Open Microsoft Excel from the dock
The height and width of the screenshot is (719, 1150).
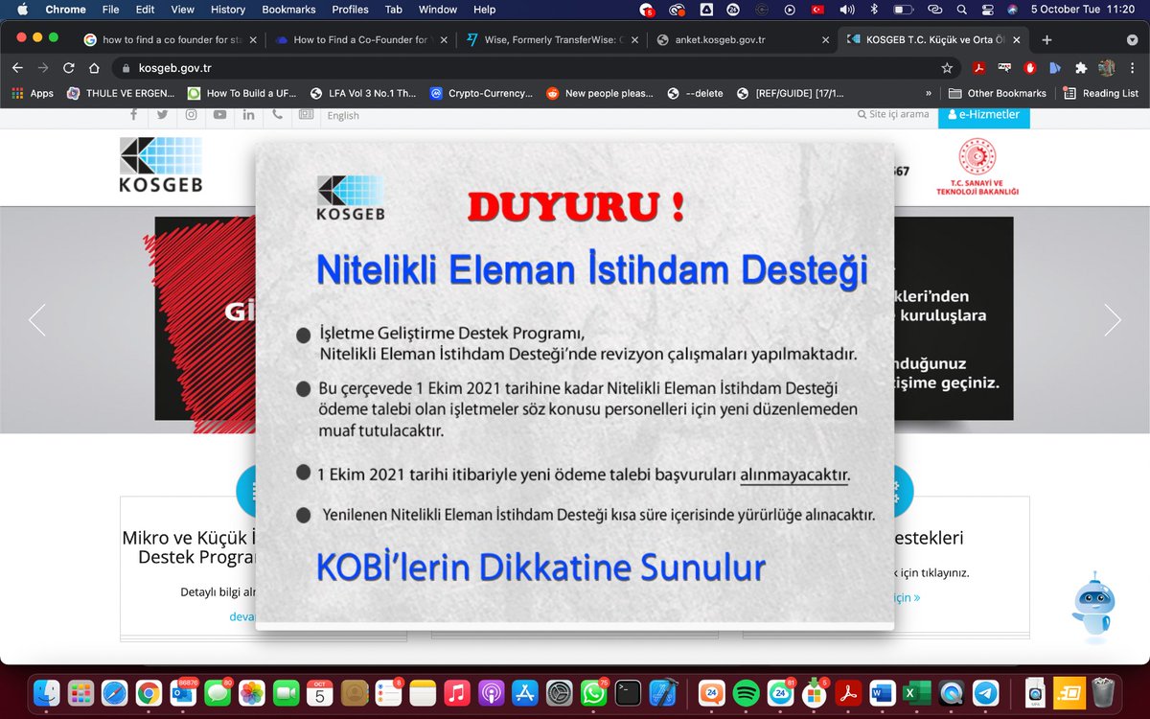pyautogui.click(x=917, y=692)
